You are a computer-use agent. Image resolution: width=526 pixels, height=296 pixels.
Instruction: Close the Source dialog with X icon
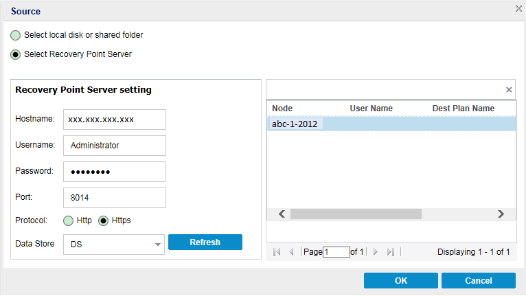pos(518,9)
